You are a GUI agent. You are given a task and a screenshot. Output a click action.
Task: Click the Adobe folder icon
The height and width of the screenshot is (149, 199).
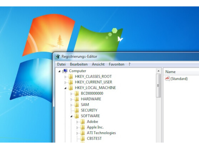[x=83, y=122]
